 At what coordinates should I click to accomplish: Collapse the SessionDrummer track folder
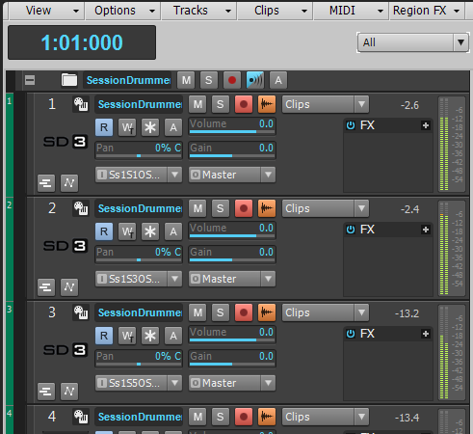pyautogui.click(x=30, y=80)
